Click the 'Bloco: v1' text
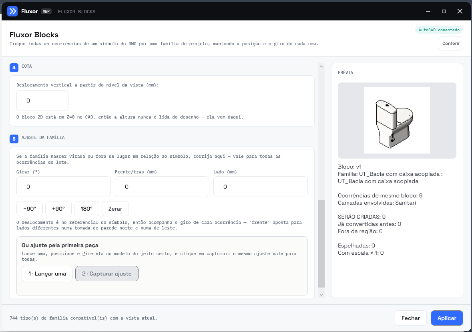The width and height of the screenshot is (472, 332). point(349,167)
